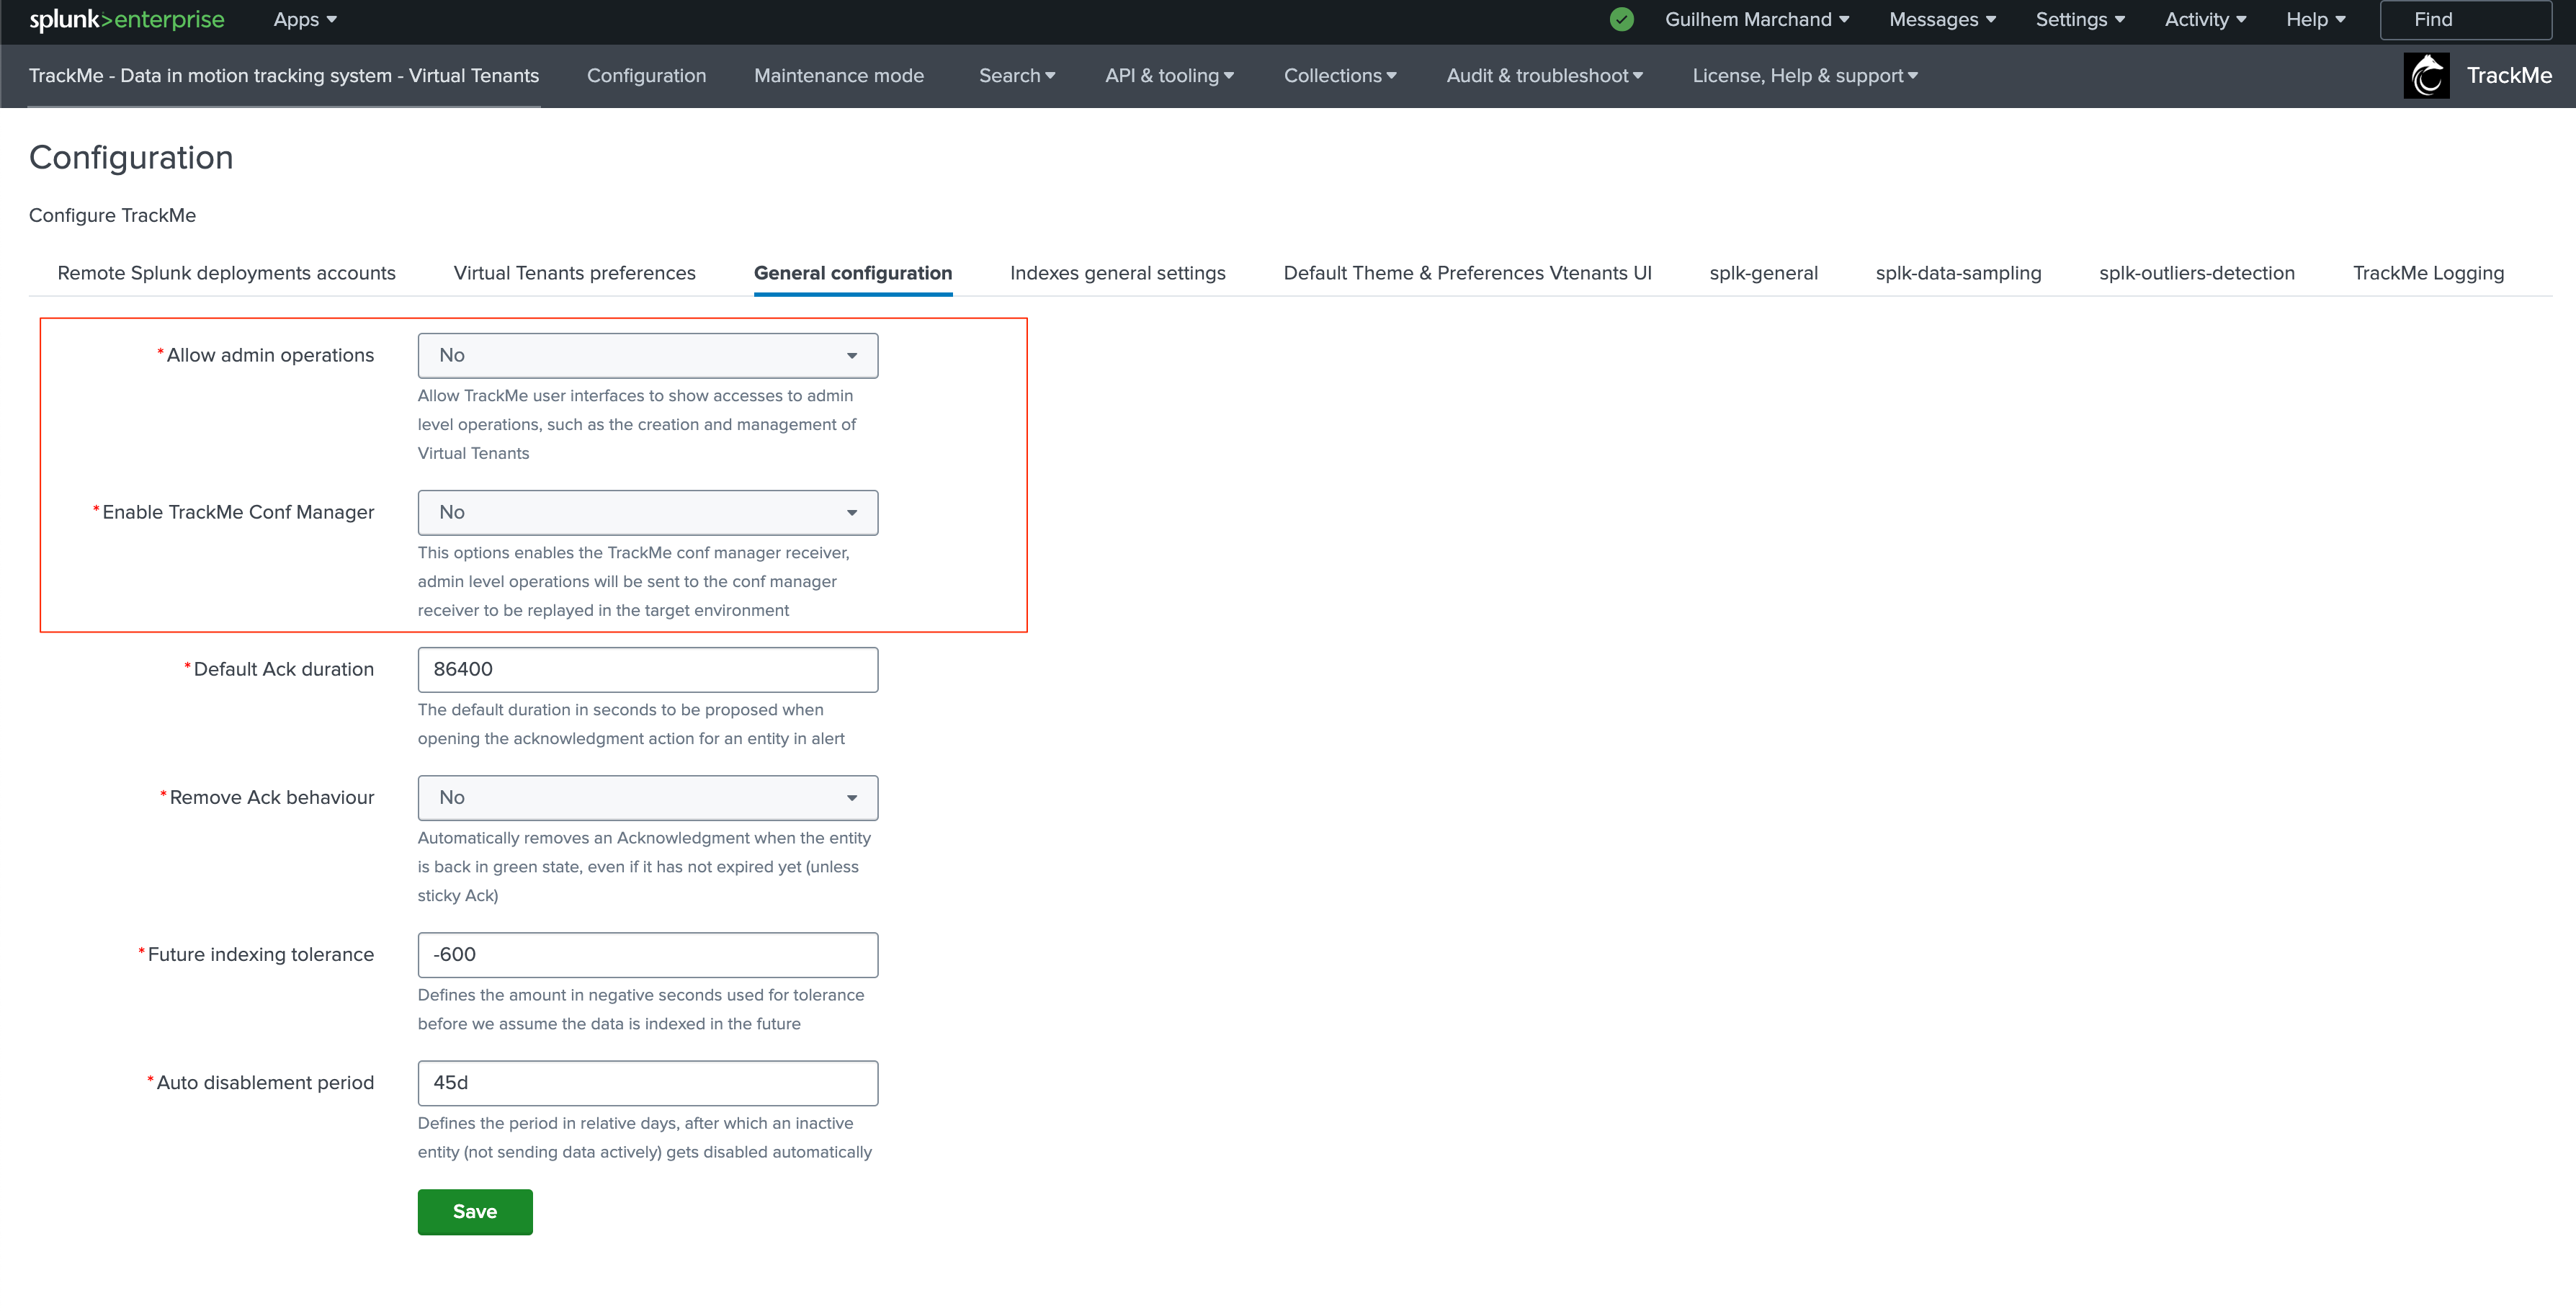Open the Maintenance mode link
2576x1311 pixels.
[x=838, y=76]
